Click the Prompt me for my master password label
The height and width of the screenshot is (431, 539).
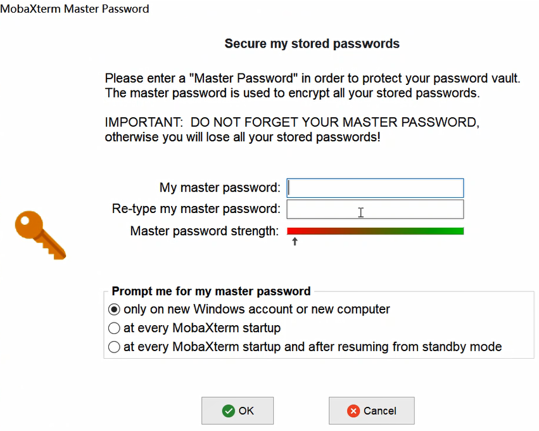(211, 291)
